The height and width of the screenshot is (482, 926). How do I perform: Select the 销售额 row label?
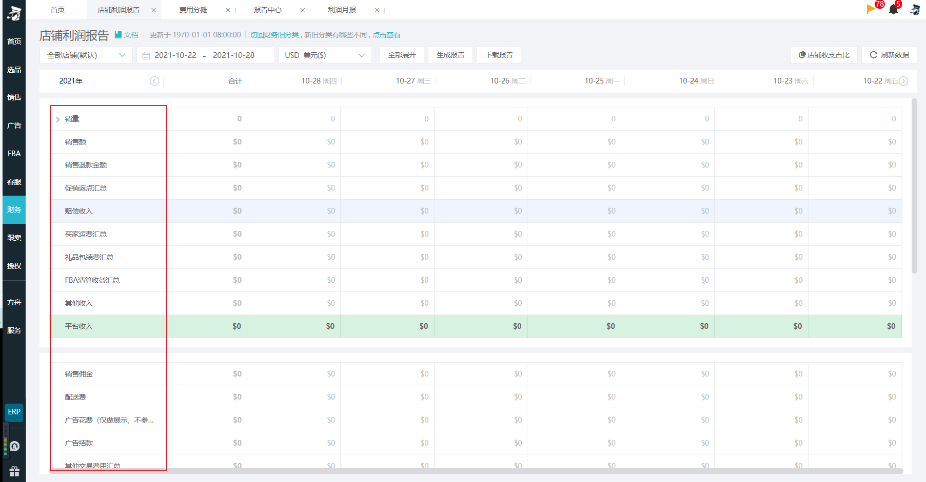click(x=75, y=142)
